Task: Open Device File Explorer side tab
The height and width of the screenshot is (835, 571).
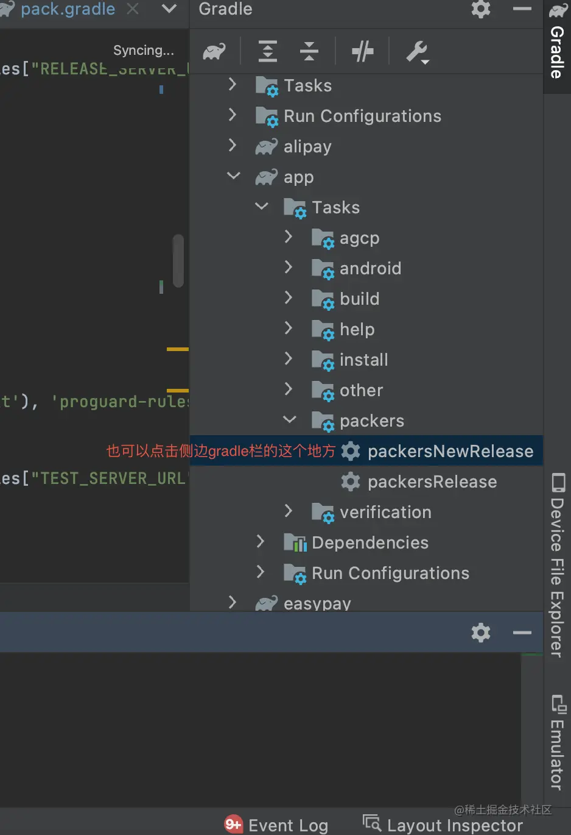Action: pyautogui.click(x=557, y=565)
